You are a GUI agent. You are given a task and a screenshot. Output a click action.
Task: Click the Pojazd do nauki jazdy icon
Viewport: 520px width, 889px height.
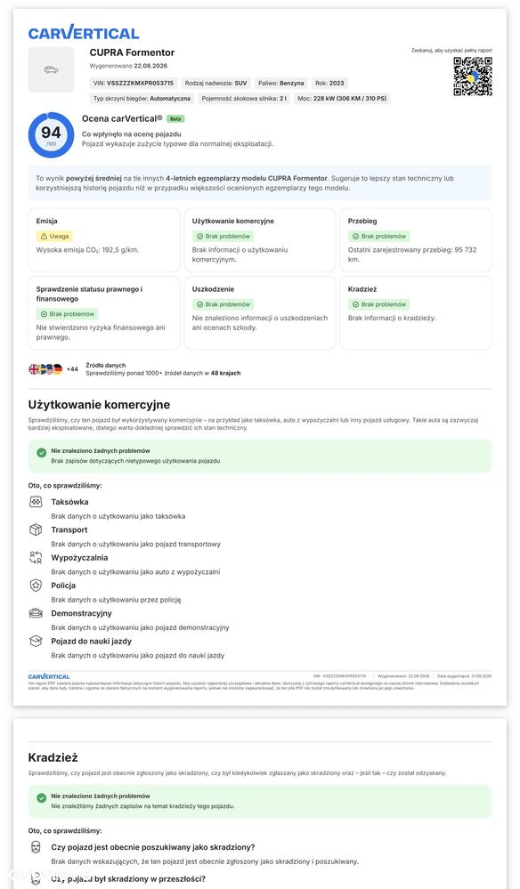coord(36,641)
